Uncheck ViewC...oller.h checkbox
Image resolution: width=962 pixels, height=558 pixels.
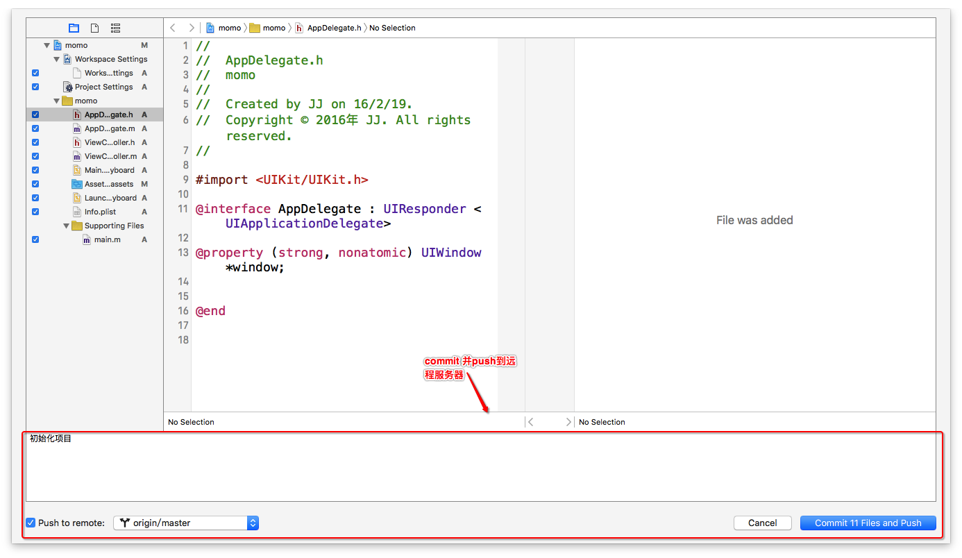35,142
